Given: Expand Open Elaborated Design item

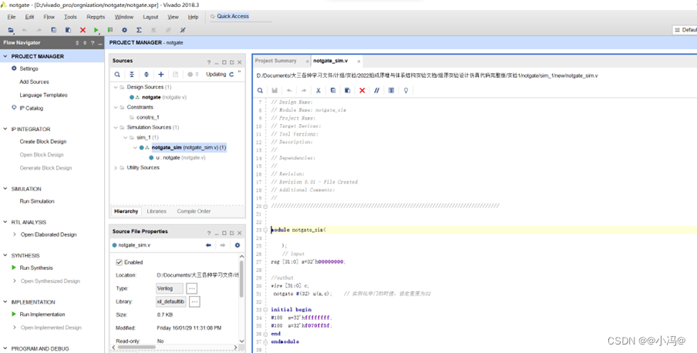Looking at the screenshot, I should (15, 234).
